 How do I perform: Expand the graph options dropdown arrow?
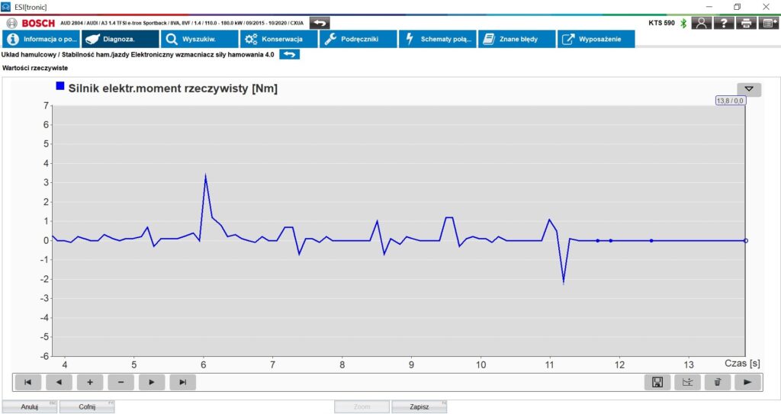coord(748,89)
